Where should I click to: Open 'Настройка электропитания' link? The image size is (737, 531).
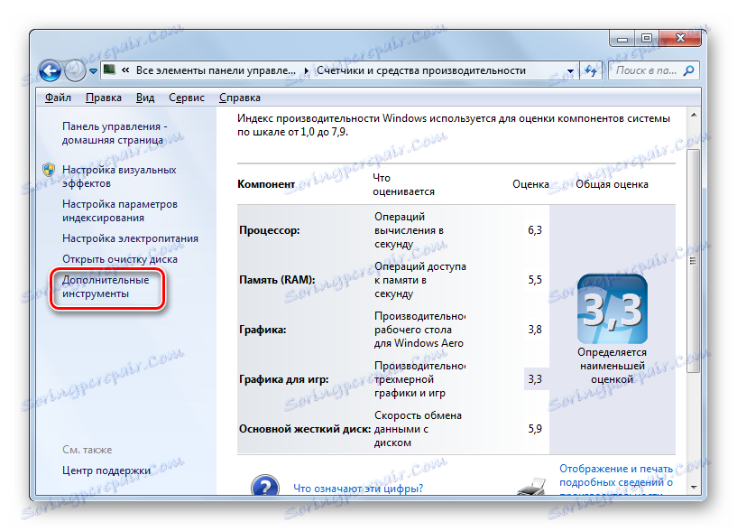(x=130, y=238)
